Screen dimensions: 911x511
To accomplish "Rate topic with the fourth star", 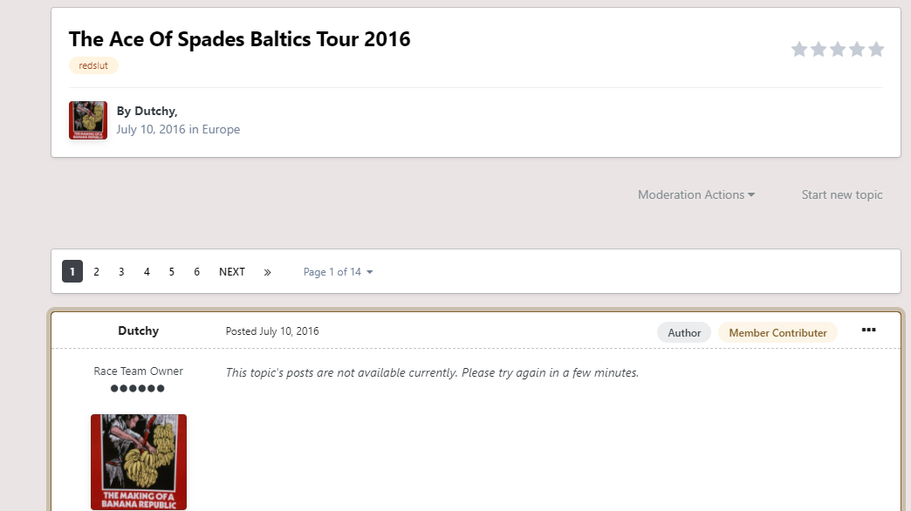I will 856,50.
